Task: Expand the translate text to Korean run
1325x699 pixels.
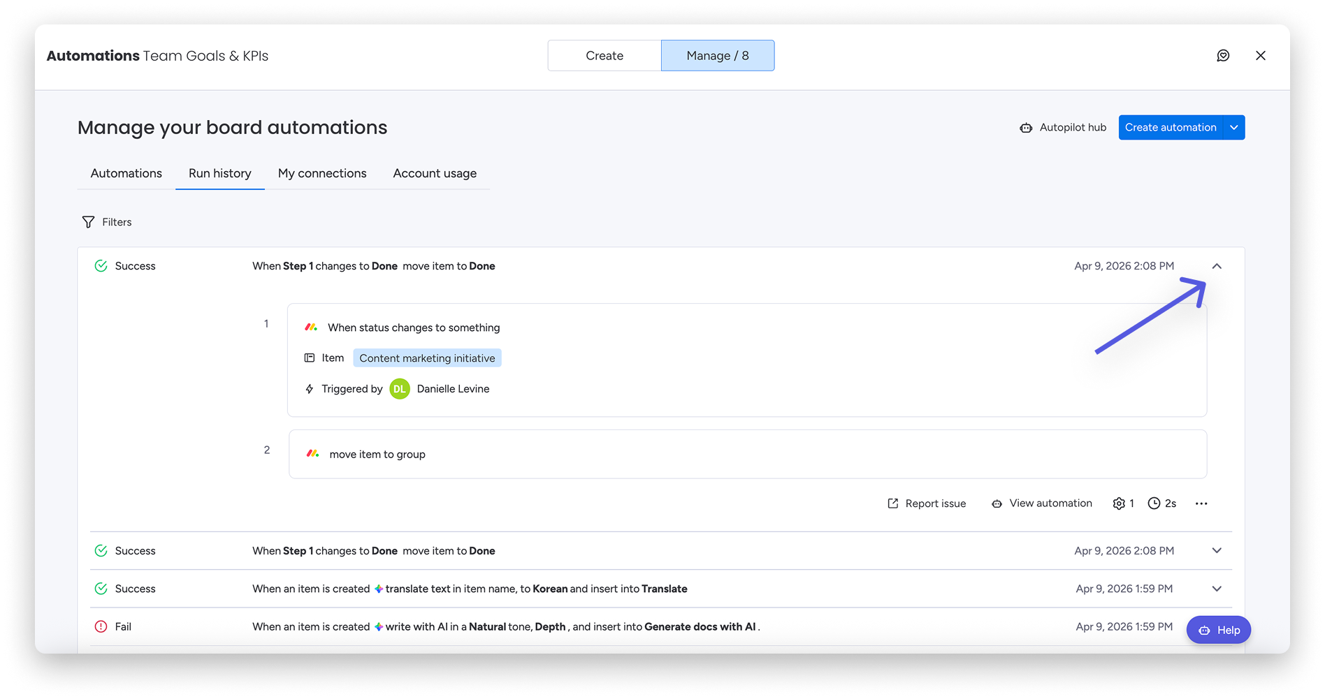Action: point(1217,589)
